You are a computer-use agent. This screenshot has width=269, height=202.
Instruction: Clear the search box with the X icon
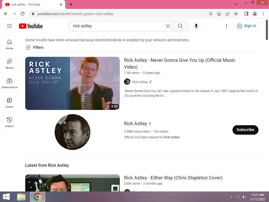(x=168, y=26)
